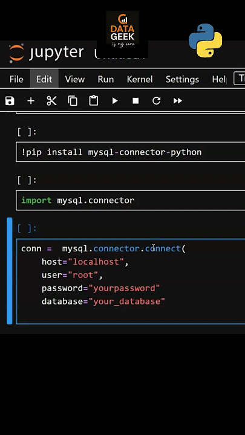Open the File menu
This screenshot has height=435, width=245.
pos(16,79)
